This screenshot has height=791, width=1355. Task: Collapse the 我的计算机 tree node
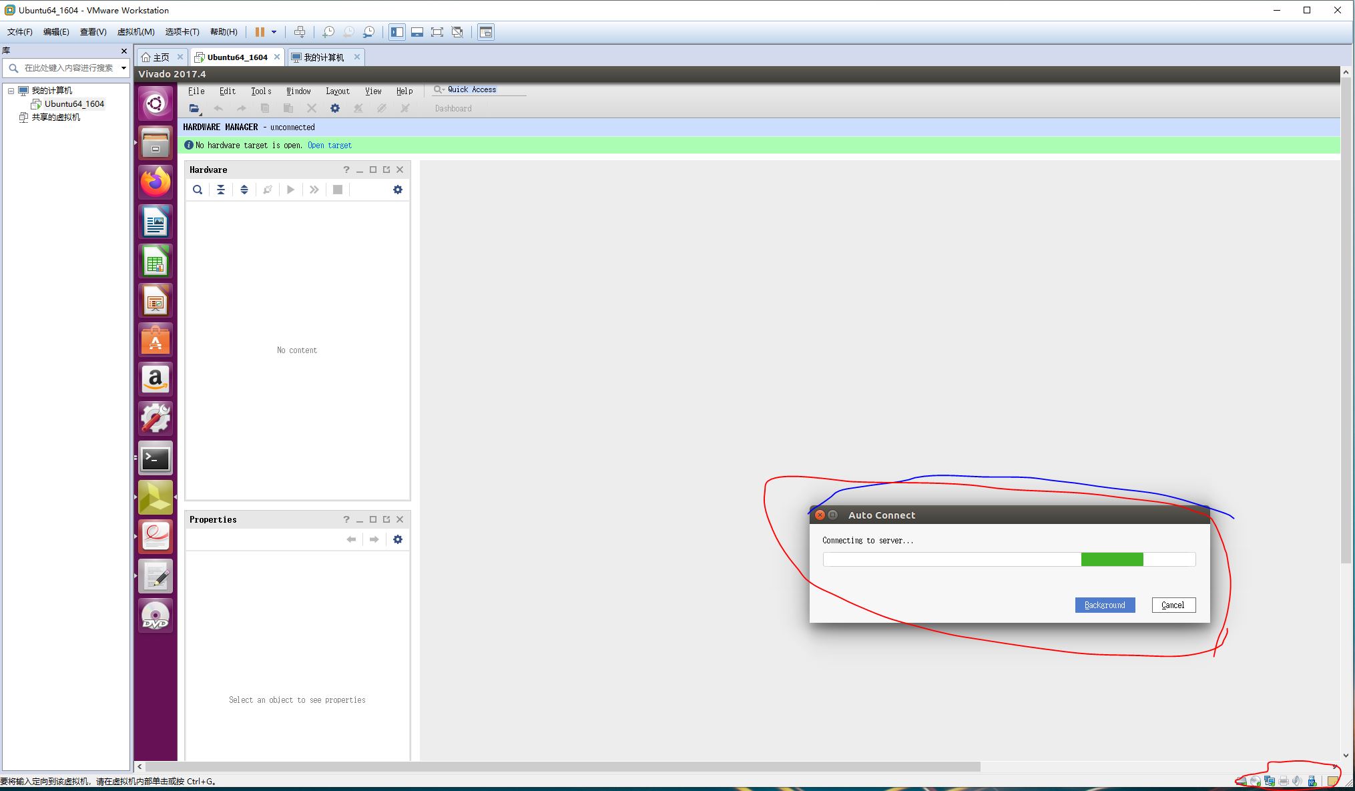pyautogui.click(x=11, y=91)
